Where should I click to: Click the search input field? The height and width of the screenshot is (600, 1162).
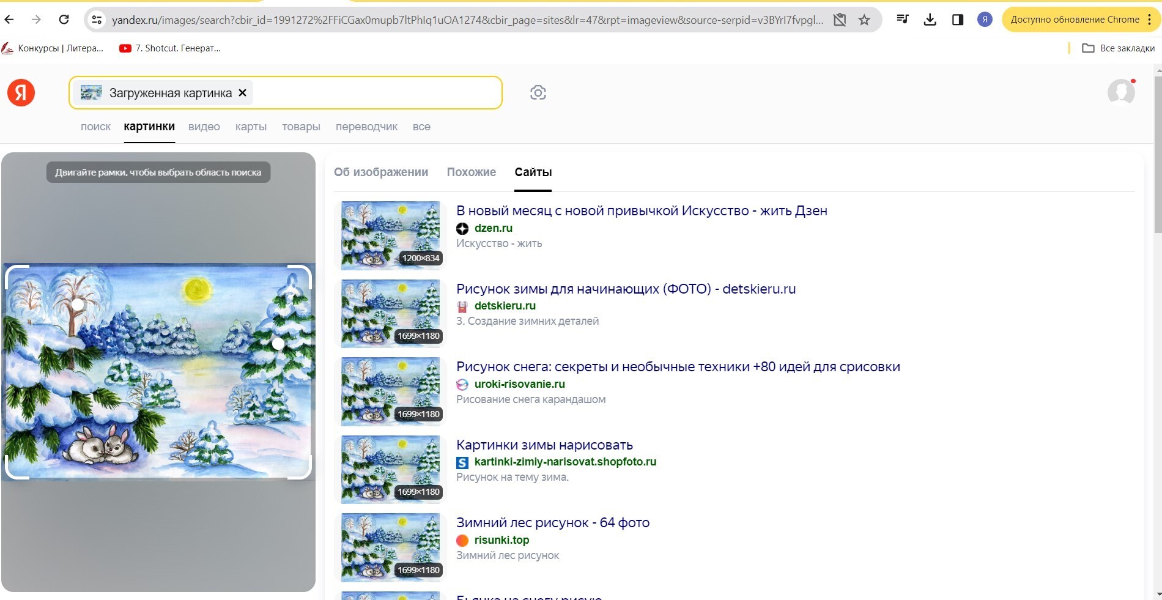click(376, 93)
